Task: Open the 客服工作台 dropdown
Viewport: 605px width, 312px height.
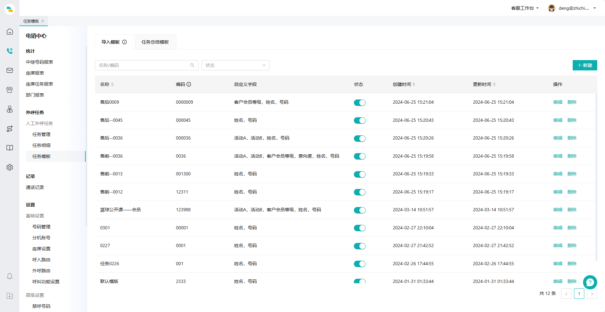Action: 525,8
